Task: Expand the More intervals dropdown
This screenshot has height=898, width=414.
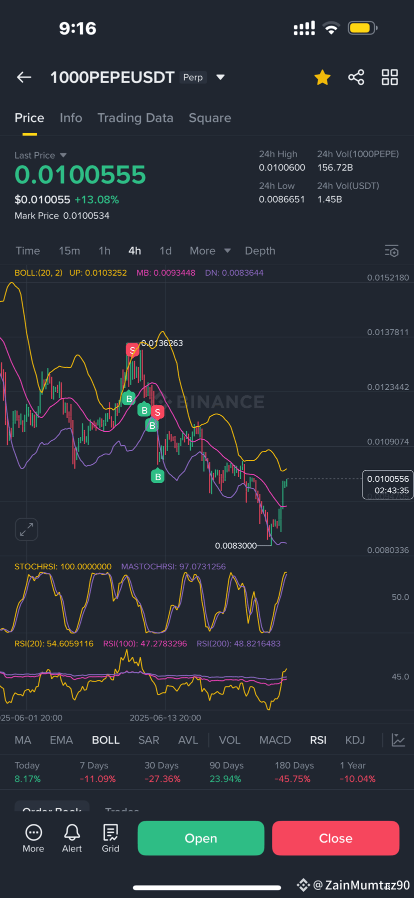Action: click(210, 251)
